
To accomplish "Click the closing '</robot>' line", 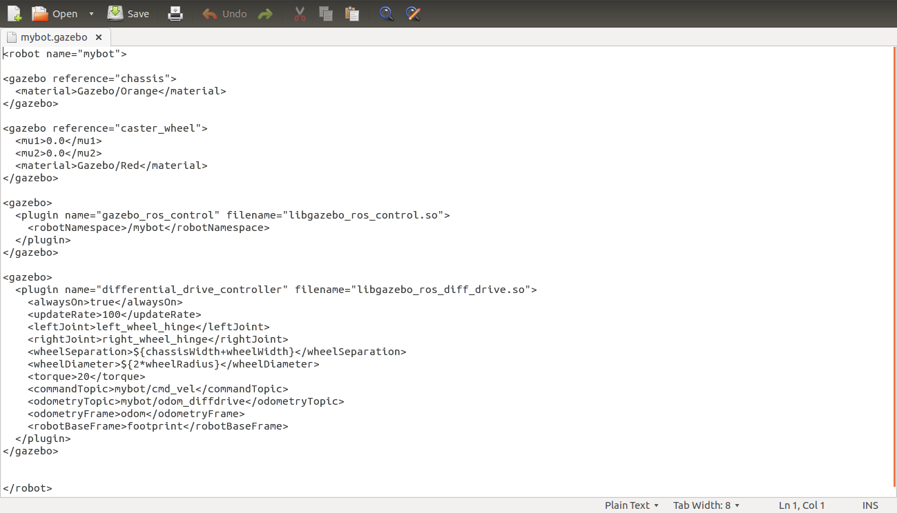I will coord(28,488).
